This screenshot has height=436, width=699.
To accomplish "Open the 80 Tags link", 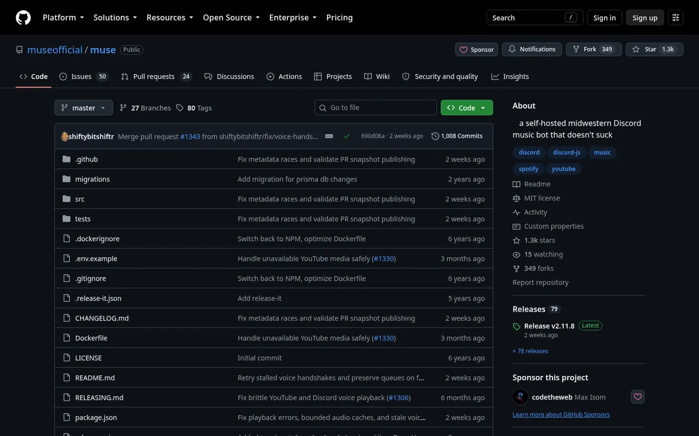I will pyautogui.click(x=194, y=108).
